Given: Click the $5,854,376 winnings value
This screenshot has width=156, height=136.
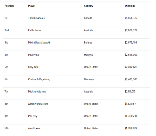Looking at the screenshot, I should pos(131,18).
